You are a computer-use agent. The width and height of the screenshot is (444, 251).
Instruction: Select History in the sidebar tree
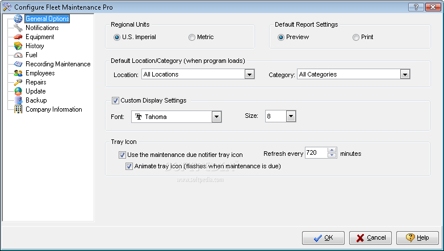[35, 46]
